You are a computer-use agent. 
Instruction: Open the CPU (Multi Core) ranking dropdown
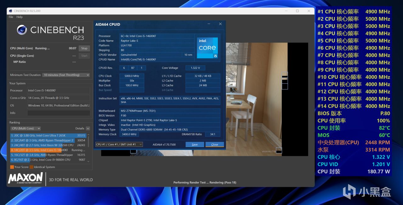click(x=26, y=128)
